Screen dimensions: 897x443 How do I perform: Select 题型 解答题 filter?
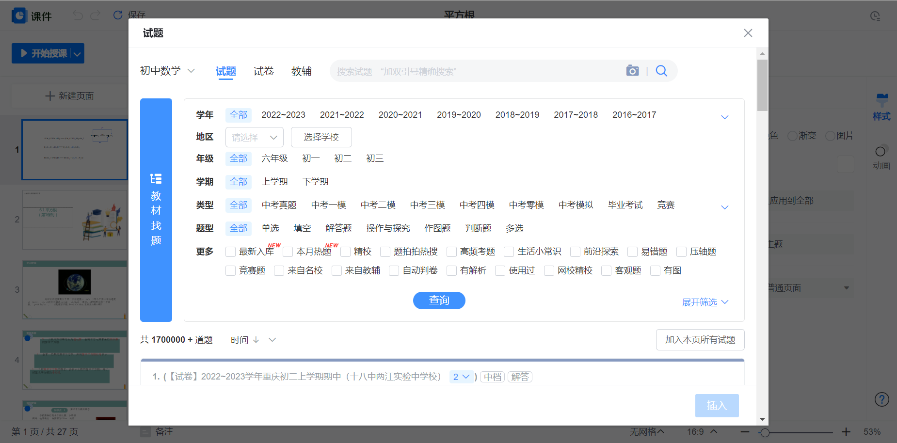[x=339, y=228]
